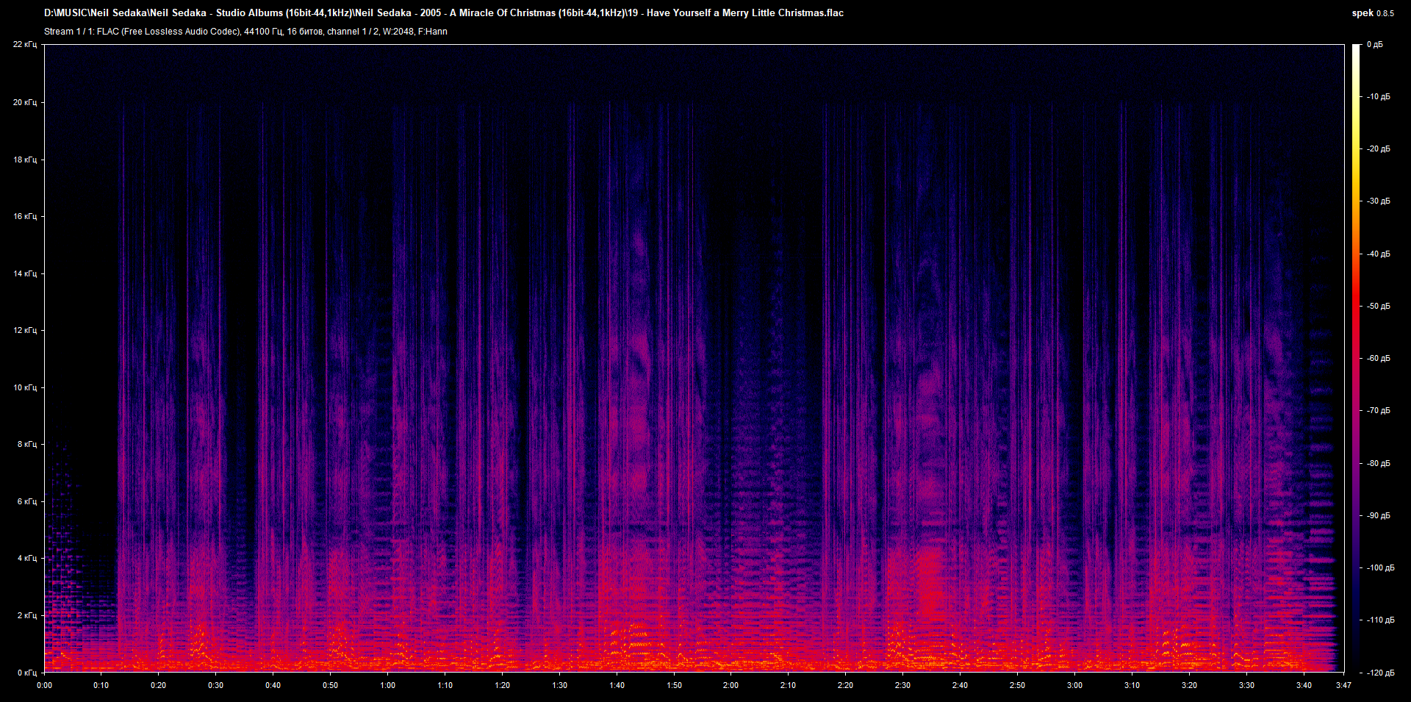This screenshot has height=702, width=1411.
Task: Click the 2:30 time axis label
Action: pyautogui.click(x=903, y=685)
